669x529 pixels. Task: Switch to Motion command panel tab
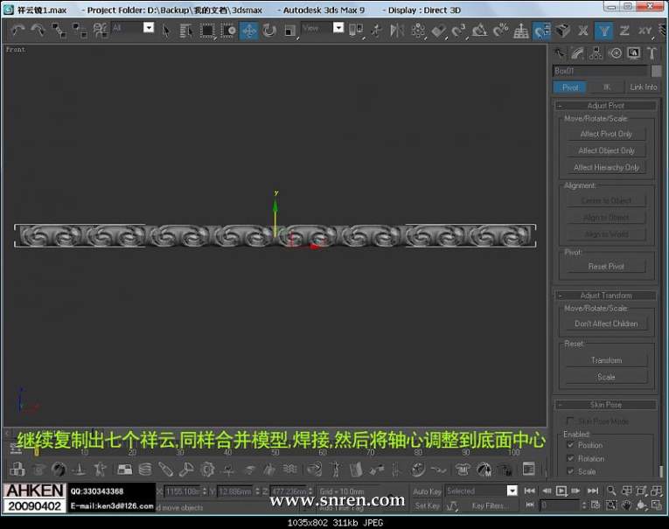pos(616,53)
